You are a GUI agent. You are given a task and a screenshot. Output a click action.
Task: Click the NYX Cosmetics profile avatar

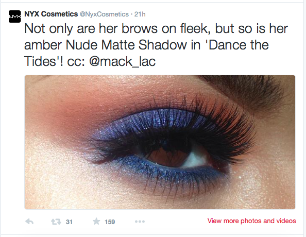[x=14, y=16]
